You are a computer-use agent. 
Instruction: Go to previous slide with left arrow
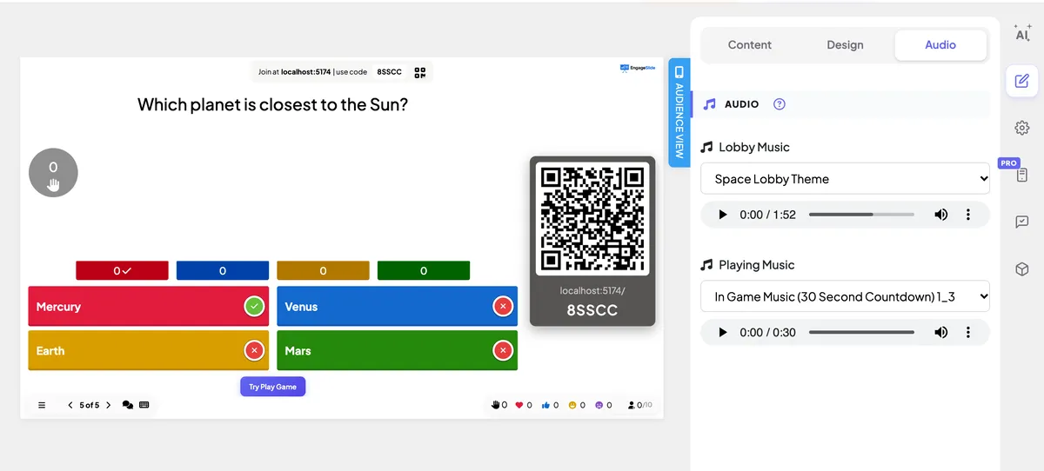tap(70, 405)
